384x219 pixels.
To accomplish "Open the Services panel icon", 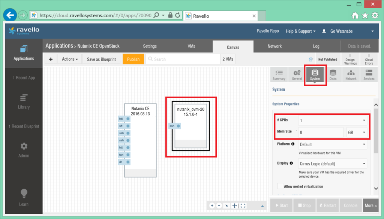I will (369, 75).
